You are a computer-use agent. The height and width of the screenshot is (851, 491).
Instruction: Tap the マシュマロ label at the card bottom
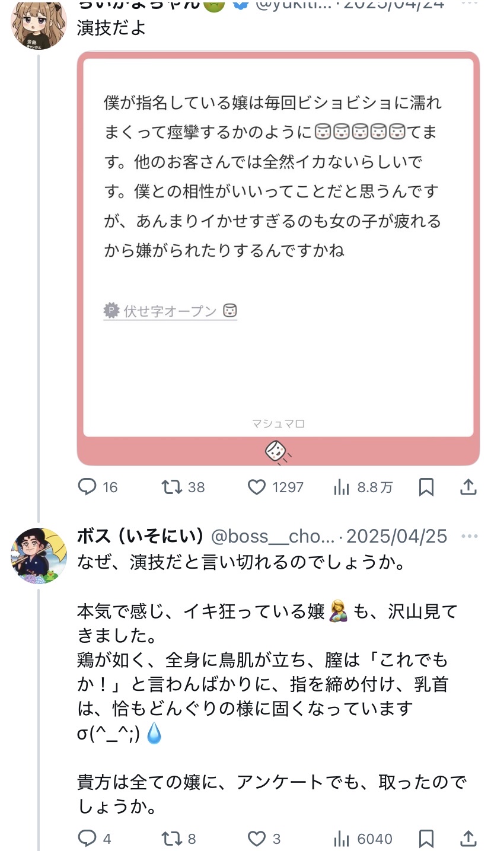tap(278, 423)
